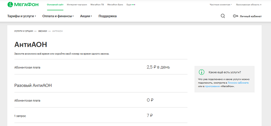
Task: Open the Личный кабинет login link
Action: coord(251,17)
